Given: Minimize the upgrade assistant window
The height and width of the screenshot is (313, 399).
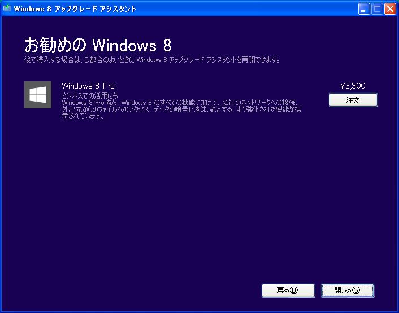Looking at the screenshot, I should [364, 9].
